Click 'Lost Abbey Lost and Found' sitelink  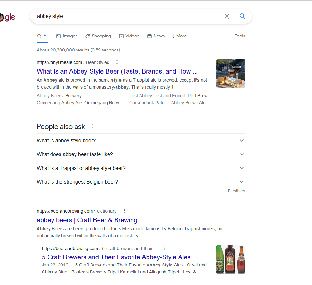170,96
